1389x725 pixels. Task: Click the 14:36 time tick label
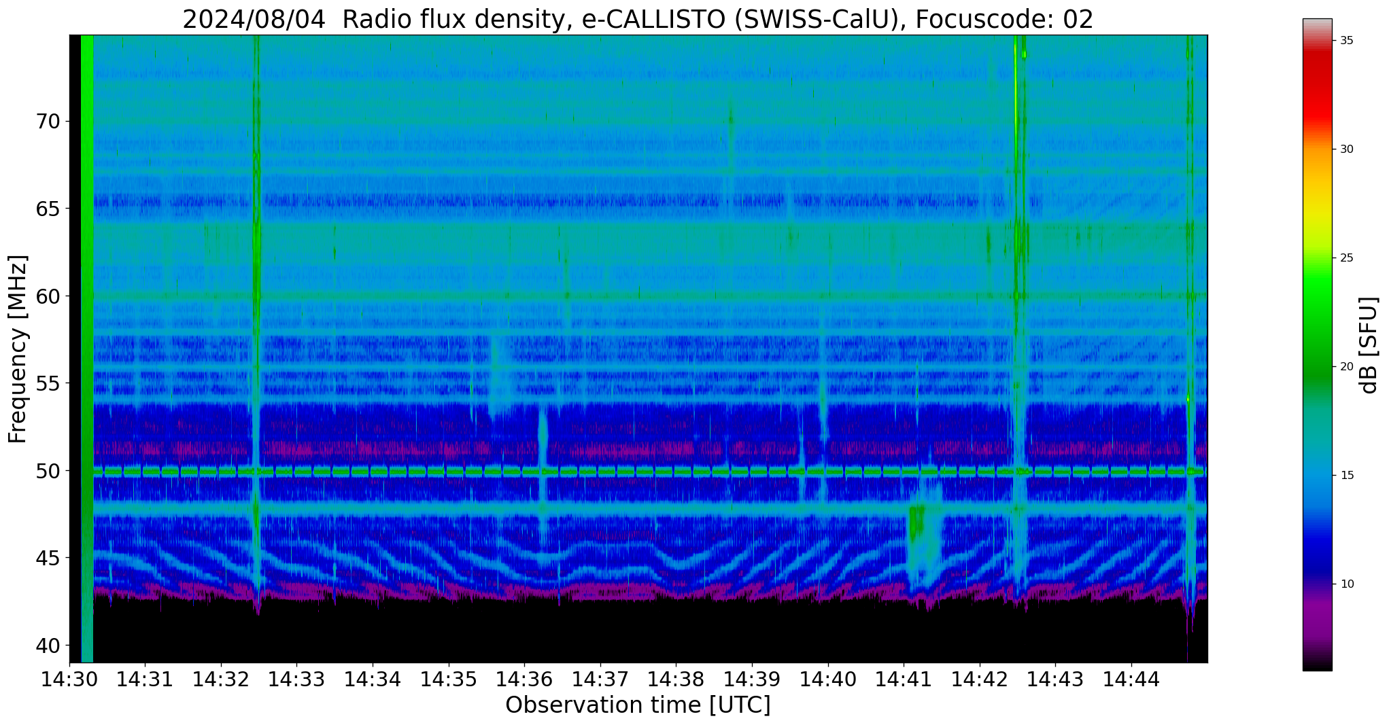[x=524, y=679]
